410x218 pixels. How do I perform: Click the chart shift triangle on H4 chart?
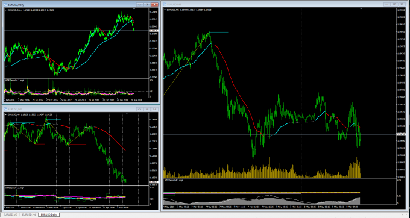coord(127,113)
